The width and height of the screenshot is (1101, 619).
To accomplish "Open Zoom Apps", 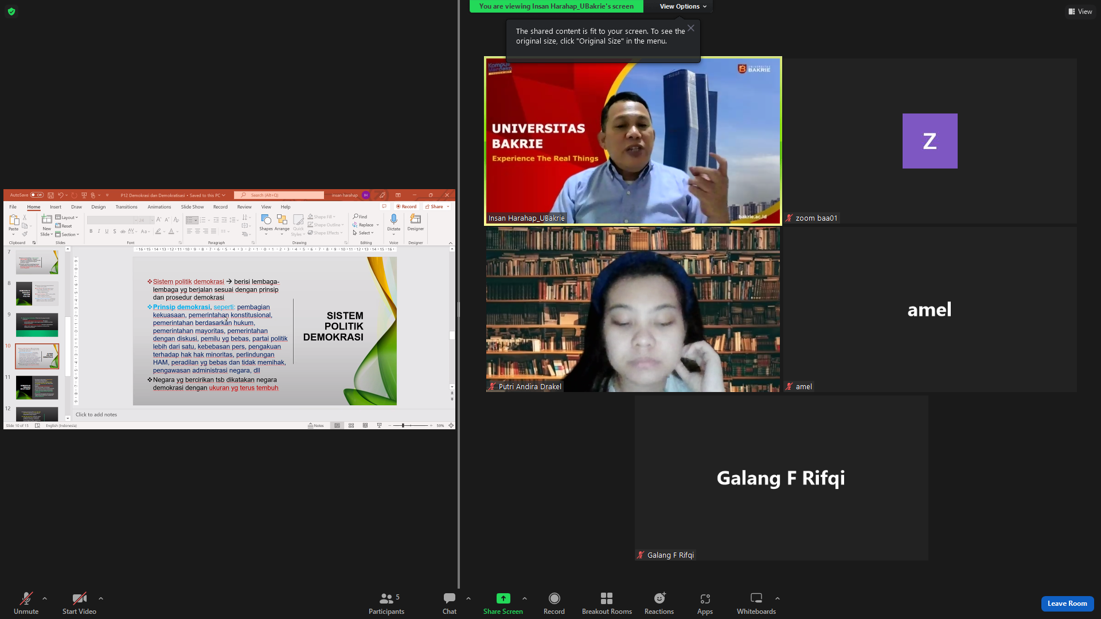I will tap(705, 604).
